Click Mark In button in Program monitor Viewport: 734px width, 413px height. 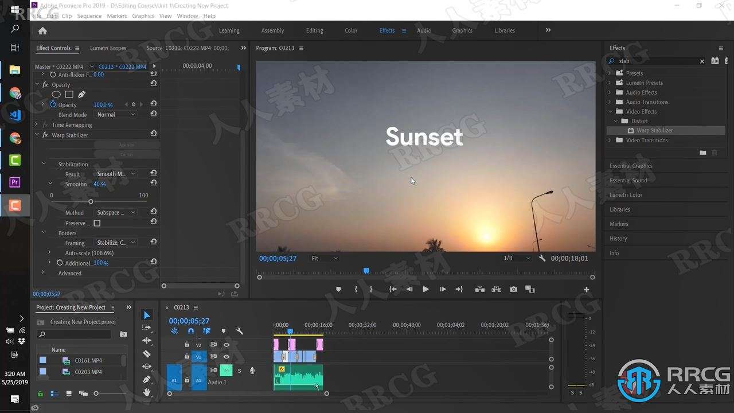pos(356,290)
